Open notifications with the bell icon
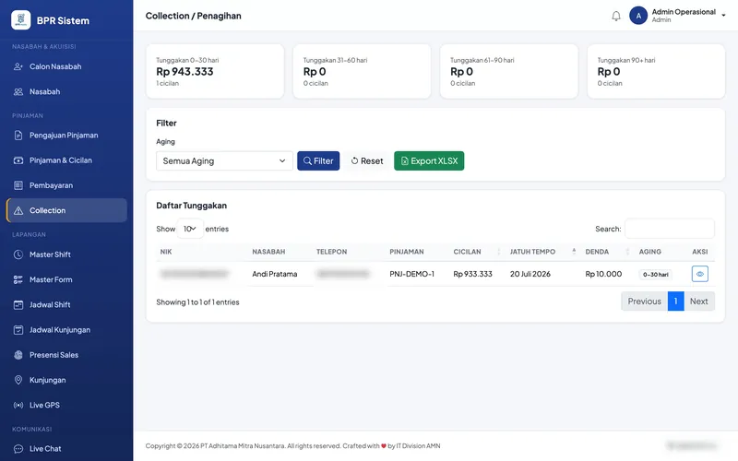 [616, 16]
